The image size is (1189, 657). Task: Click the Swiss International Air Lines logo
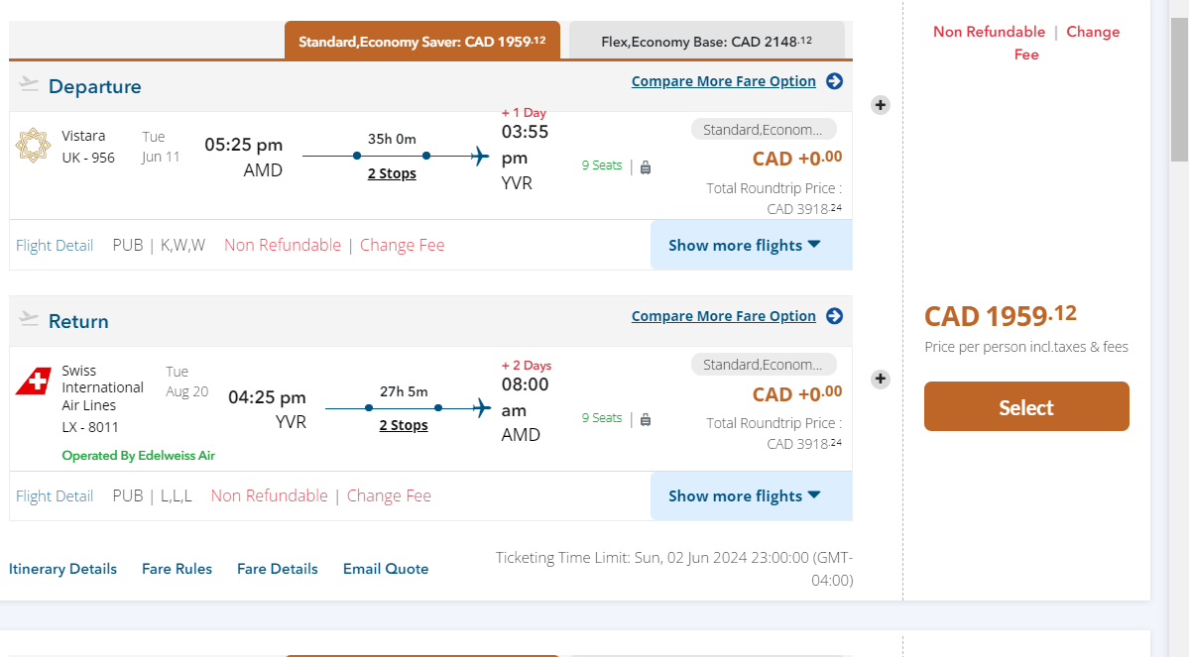point(34,382)
